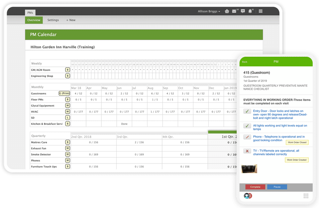Tap Back in the mobile PM header
Image resolution: width=319 pixels, height=208 pixels.
(x=245, y=62)
